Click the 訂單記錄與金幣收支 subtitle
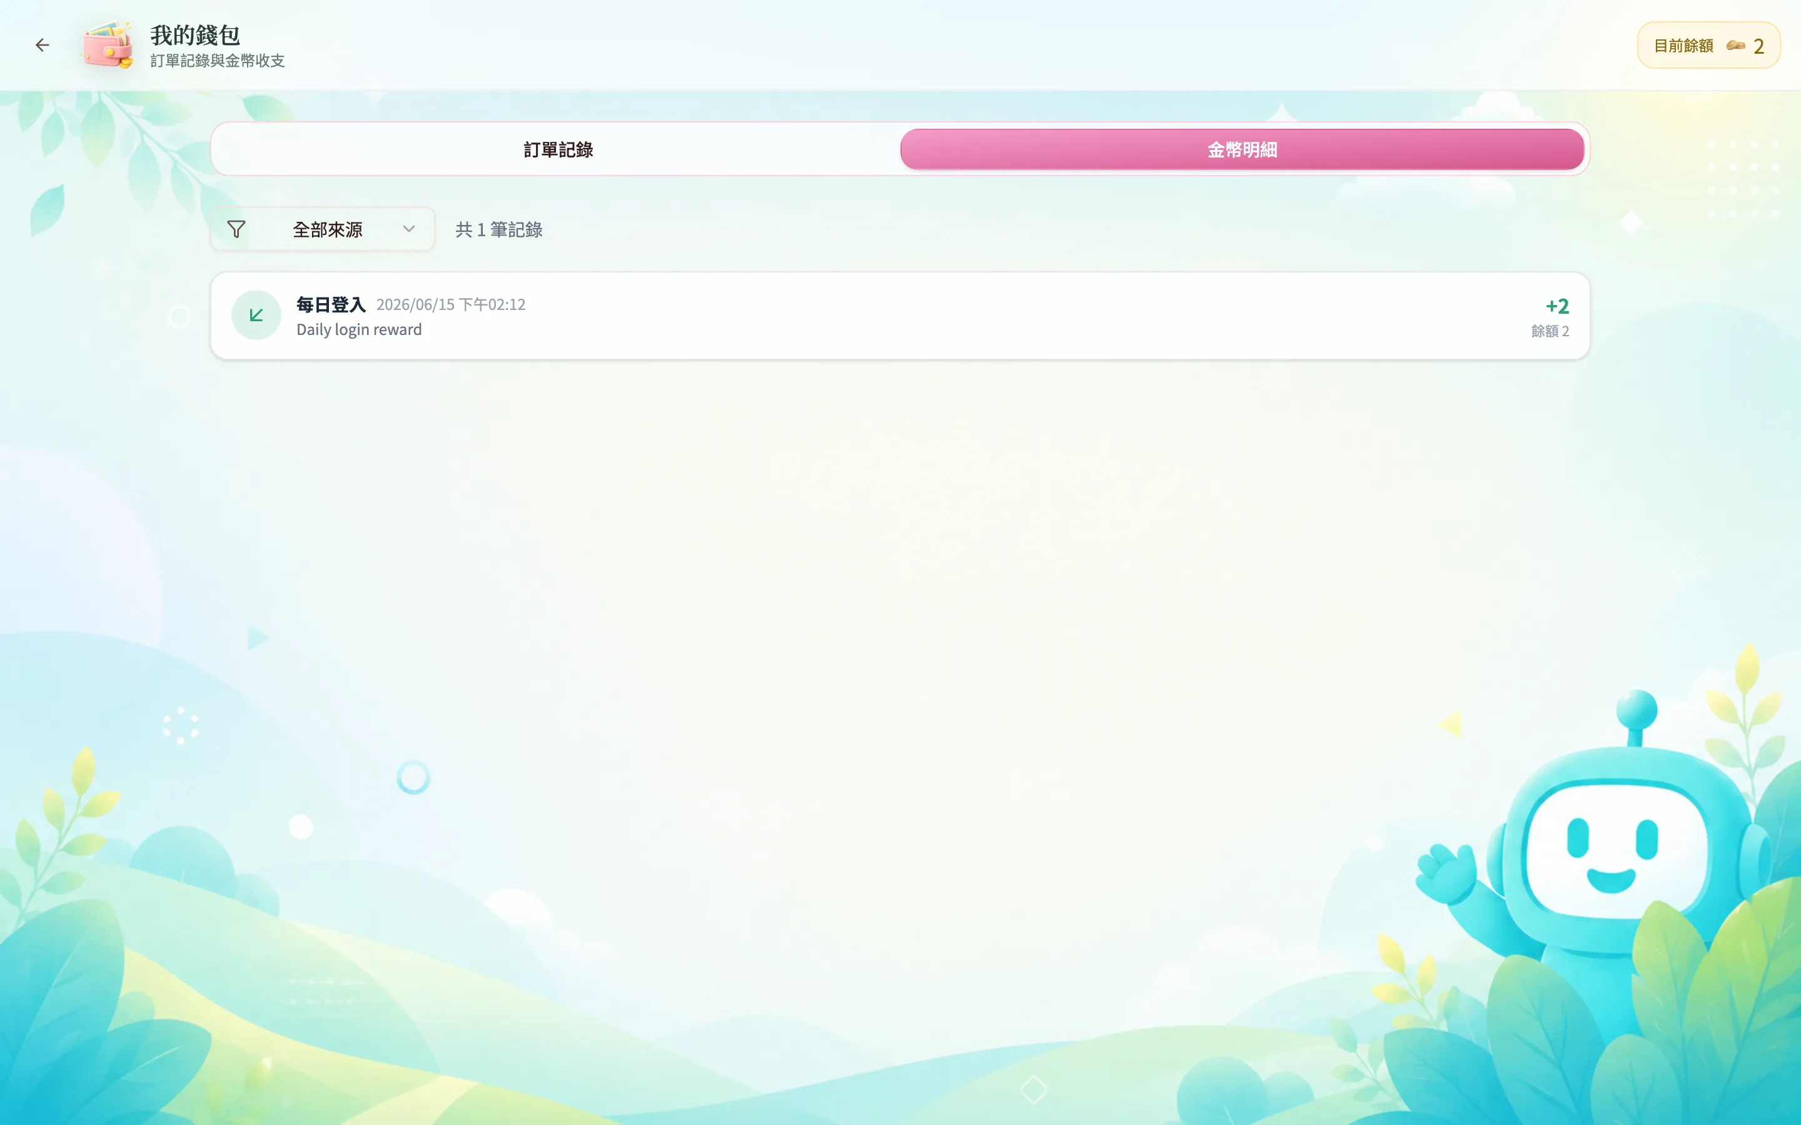 point(218,61)
